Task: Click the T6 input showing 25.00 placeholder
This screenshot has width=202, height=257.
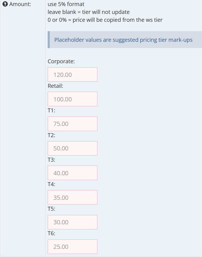Action: click(72, 246)
